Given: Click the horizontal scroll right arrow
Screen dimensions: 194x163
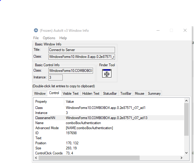Looking at the screenshot, I should tap(182, 158).
